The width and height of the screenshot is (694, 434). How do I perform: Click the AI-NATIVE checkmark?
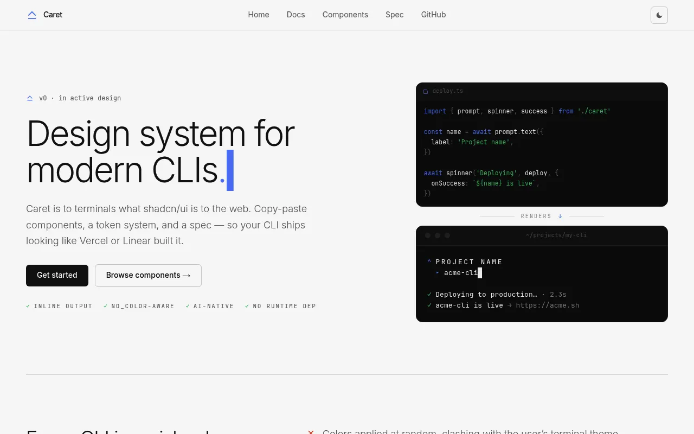click(188, 306)
